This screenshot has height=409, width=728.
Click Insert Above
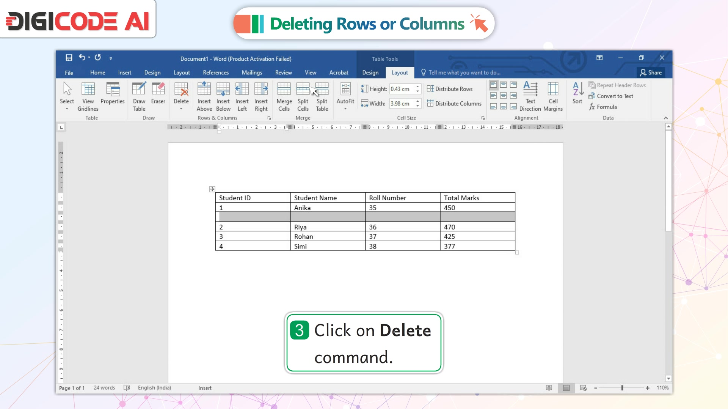click(x=204, y=96)
